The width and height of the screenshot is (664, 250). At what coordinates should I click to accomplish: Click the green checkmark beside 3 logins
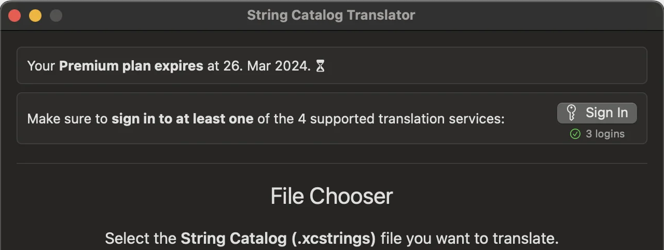pos(575,134)
